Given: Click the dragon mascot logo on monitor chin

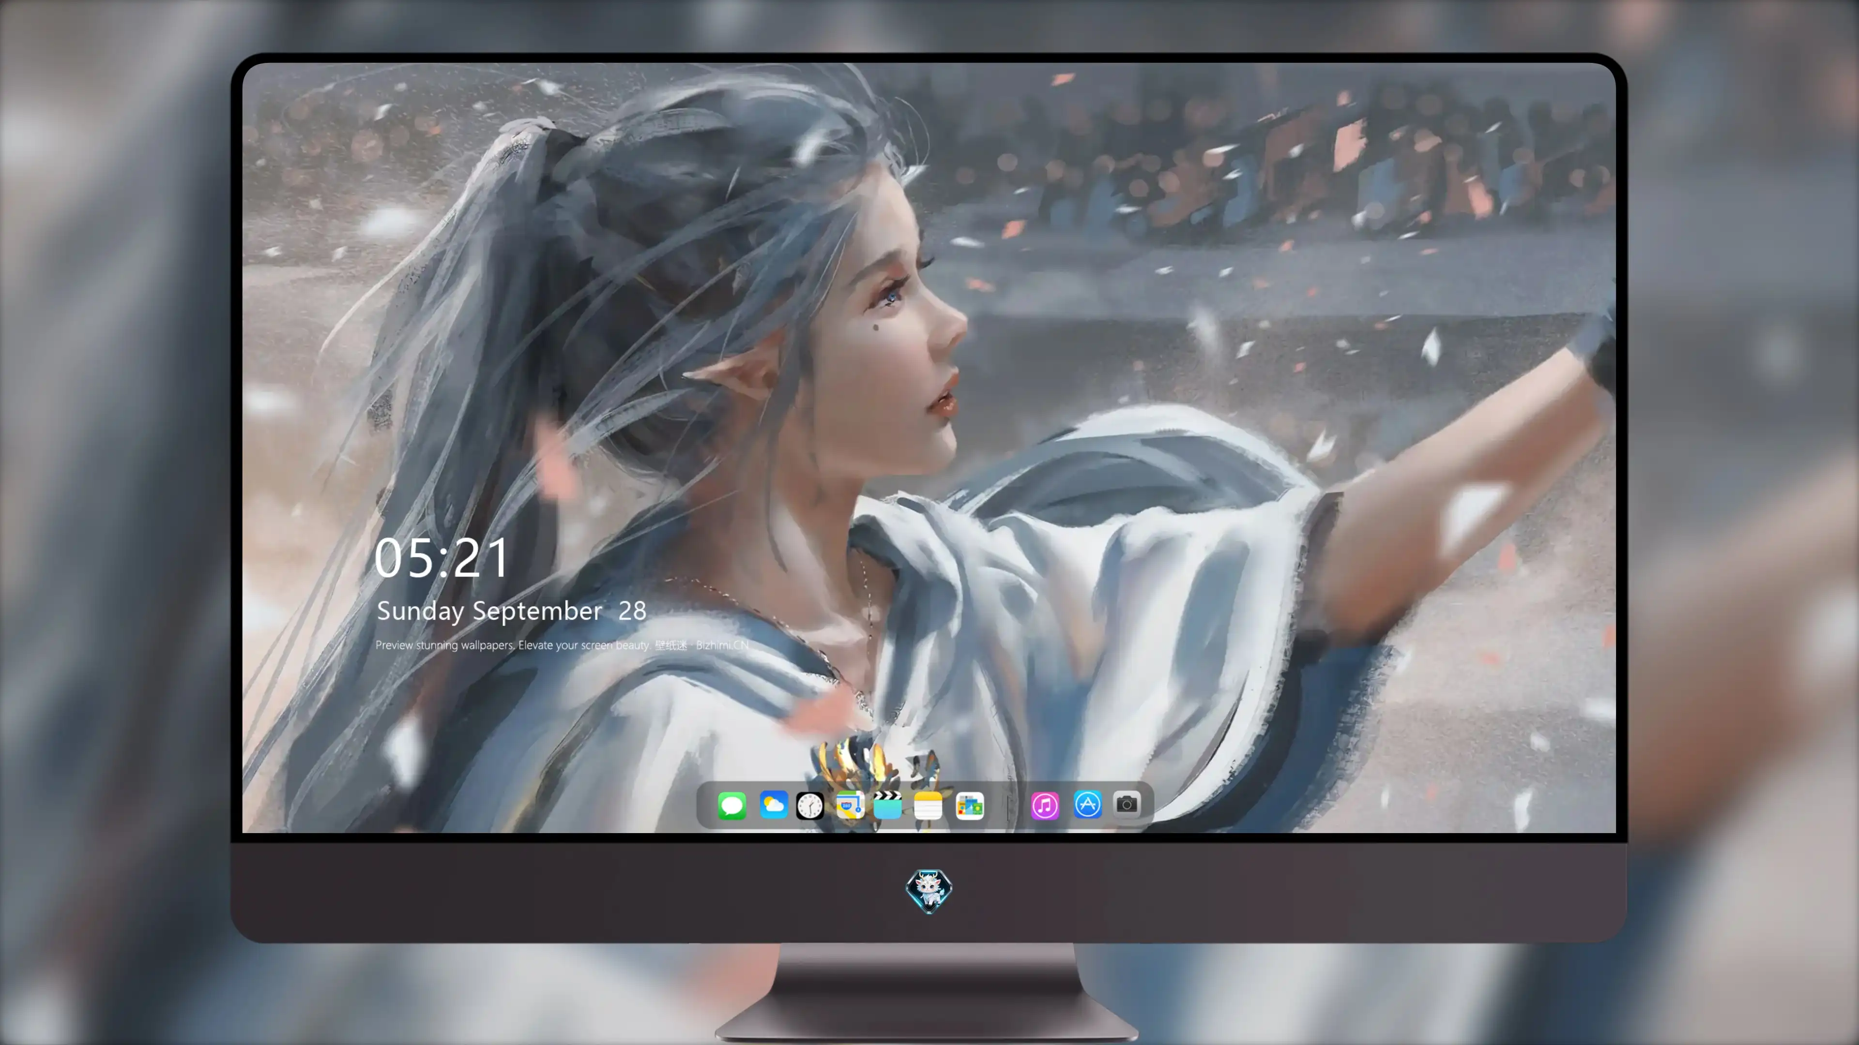Looking at the screenshot, I should 929,891.
